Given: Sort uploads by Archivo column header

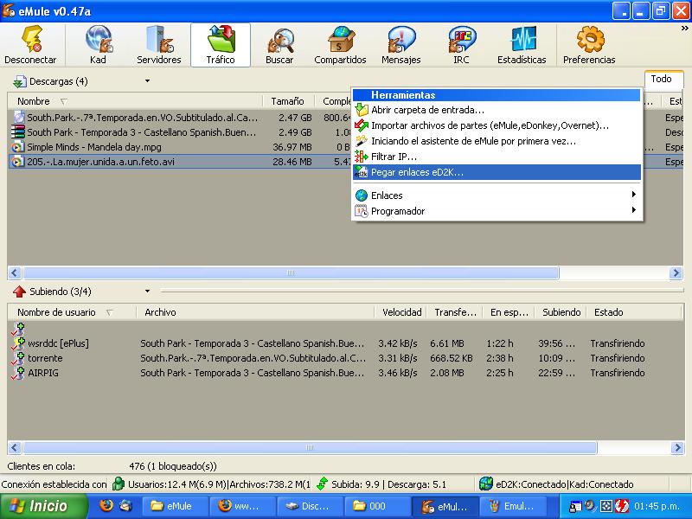Looking at the screenshot, I should tap(255, 312).
